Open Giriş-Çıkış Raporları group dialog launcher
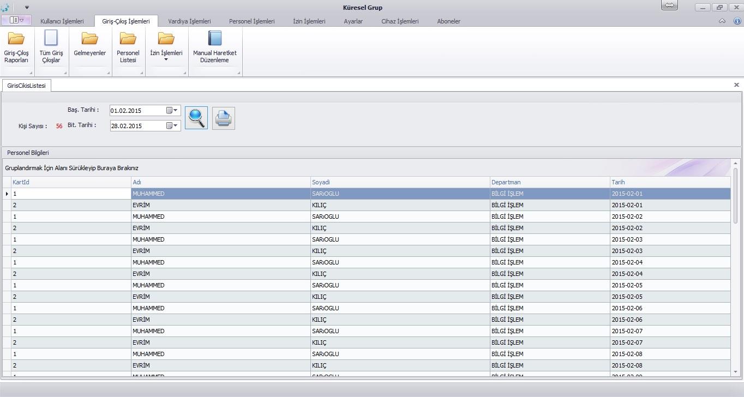The image size is (744, 397). pyautogui.click(x=31, y=73)
